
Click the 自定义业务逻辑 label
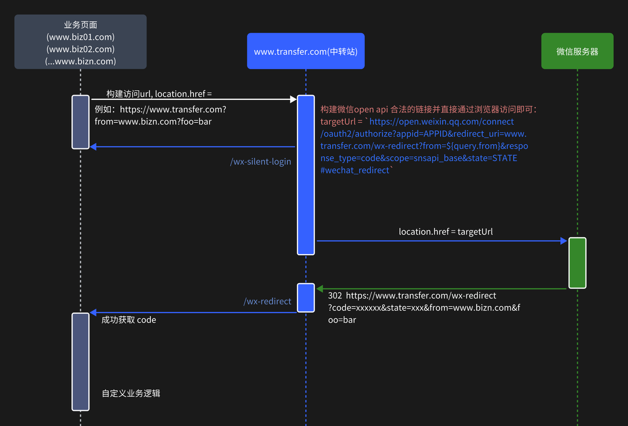point(131,393)
